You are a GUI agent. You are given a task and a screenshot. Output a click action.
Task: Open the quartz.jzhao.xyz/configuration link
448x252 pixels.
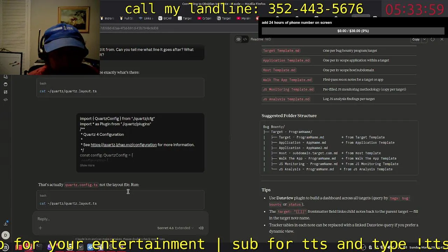124,145
